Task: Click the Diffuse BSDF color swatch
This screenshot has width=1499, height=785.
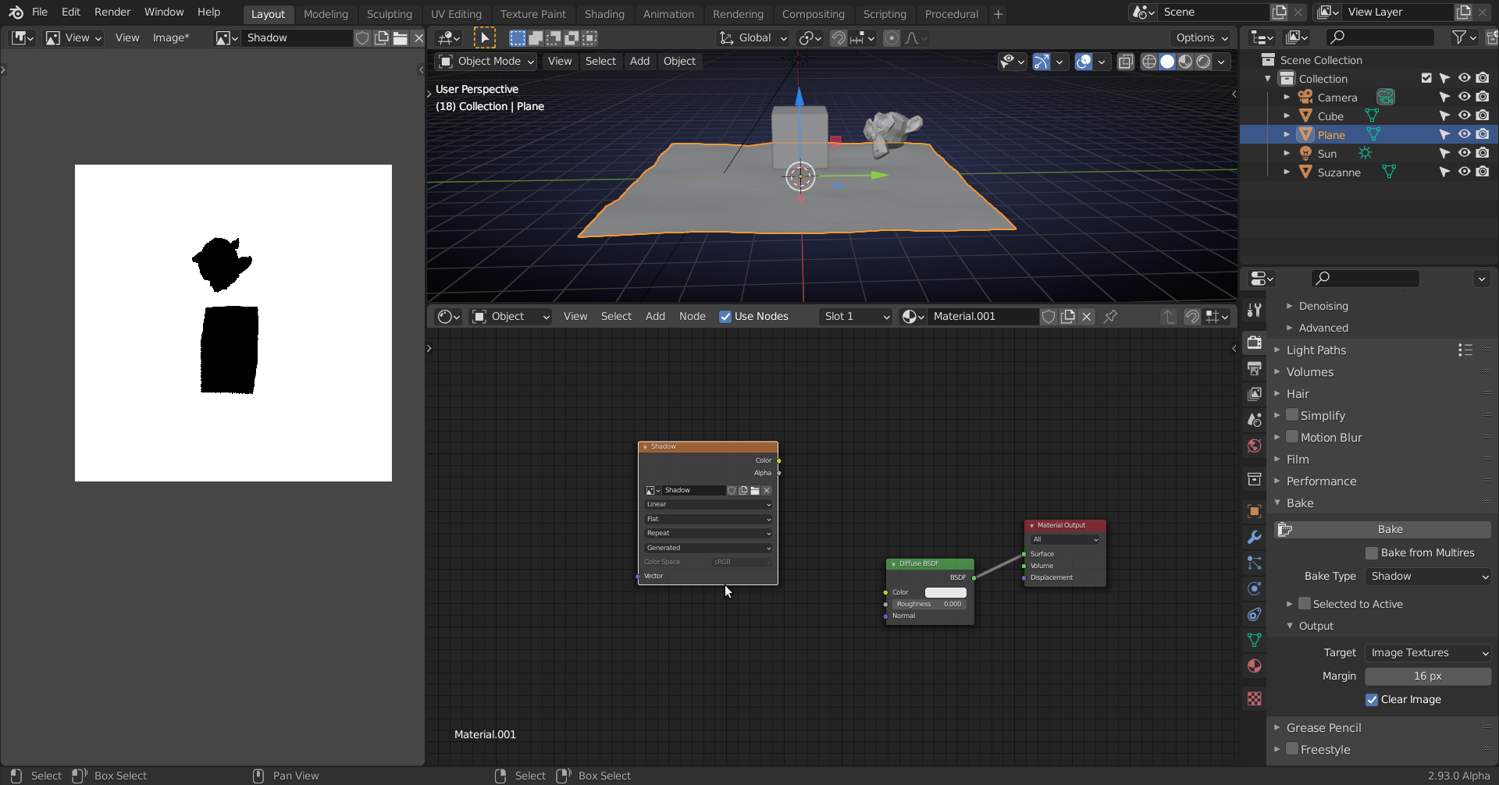Action: pos(945,592)
